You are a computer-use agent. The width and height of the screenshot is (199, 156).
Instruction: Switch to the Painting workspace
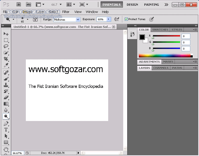[151, 5]
